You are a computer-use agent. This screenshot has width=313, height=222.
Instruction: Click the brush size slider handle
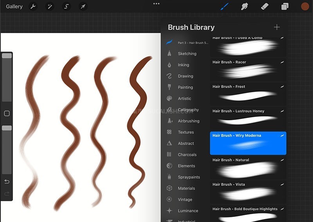(x=7, y=55)
